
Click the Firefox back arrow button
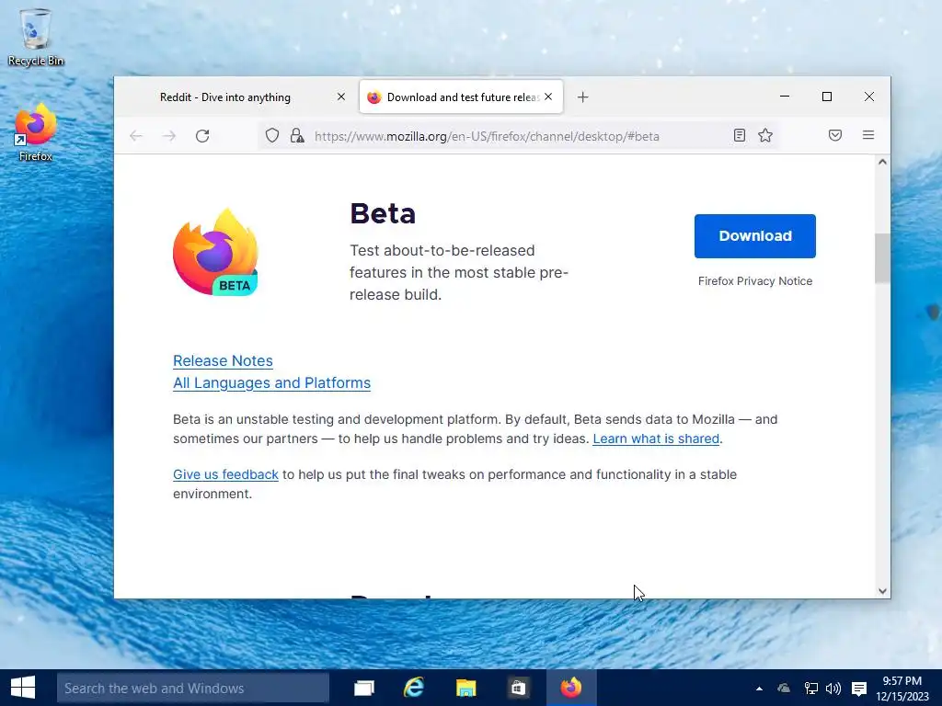(136, 136)
